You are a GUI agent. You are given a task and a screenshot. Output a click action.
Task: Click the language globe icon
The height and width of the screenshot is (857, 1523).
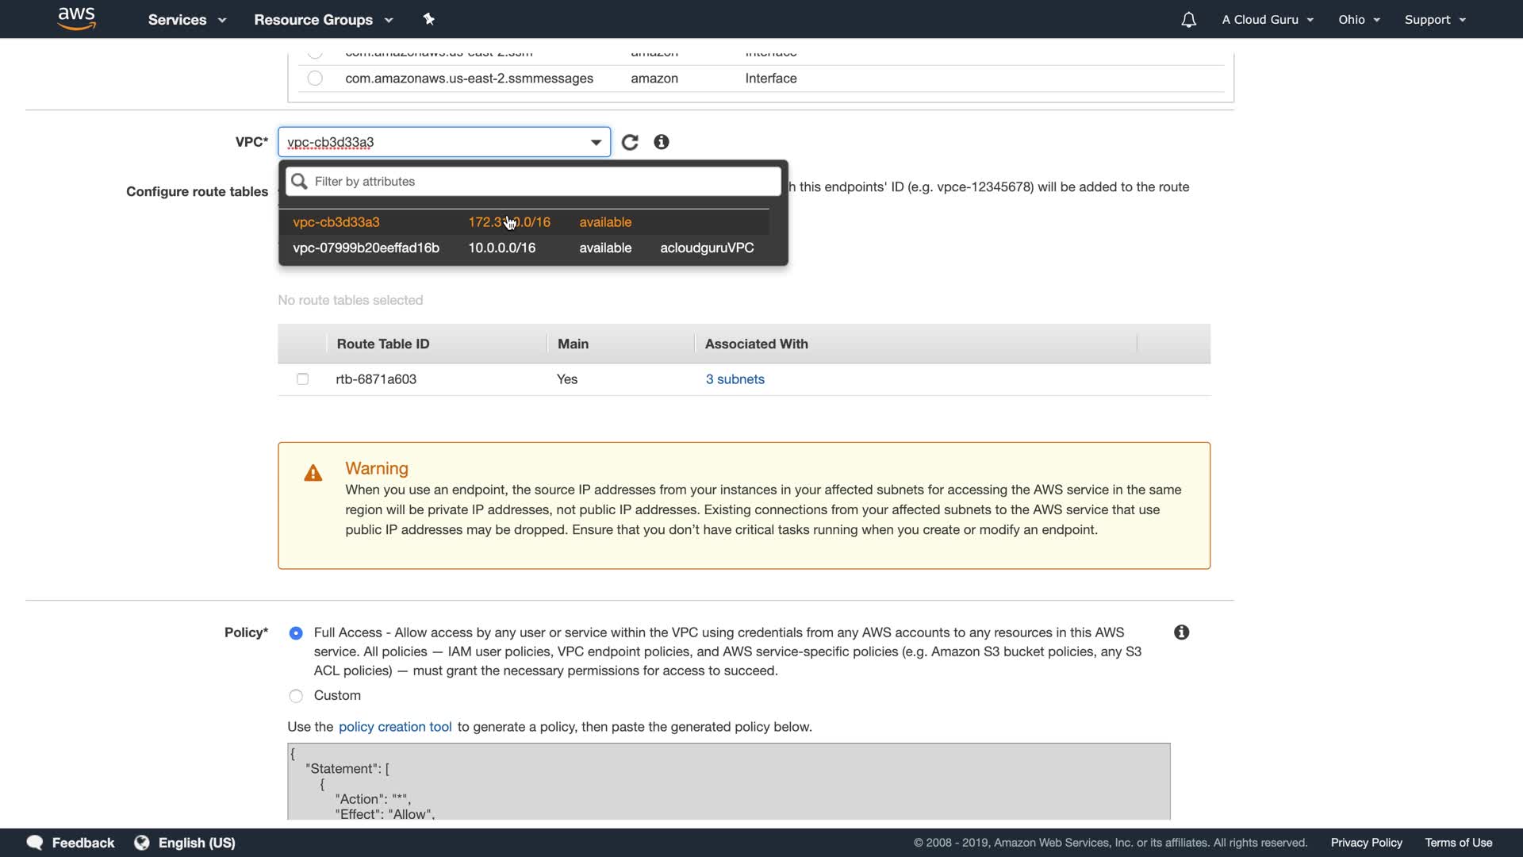click(142, 843)
